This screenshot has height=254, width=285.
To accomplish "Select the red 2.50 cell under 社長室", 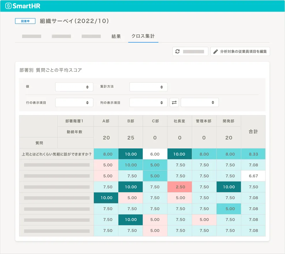I will point(179,187).
